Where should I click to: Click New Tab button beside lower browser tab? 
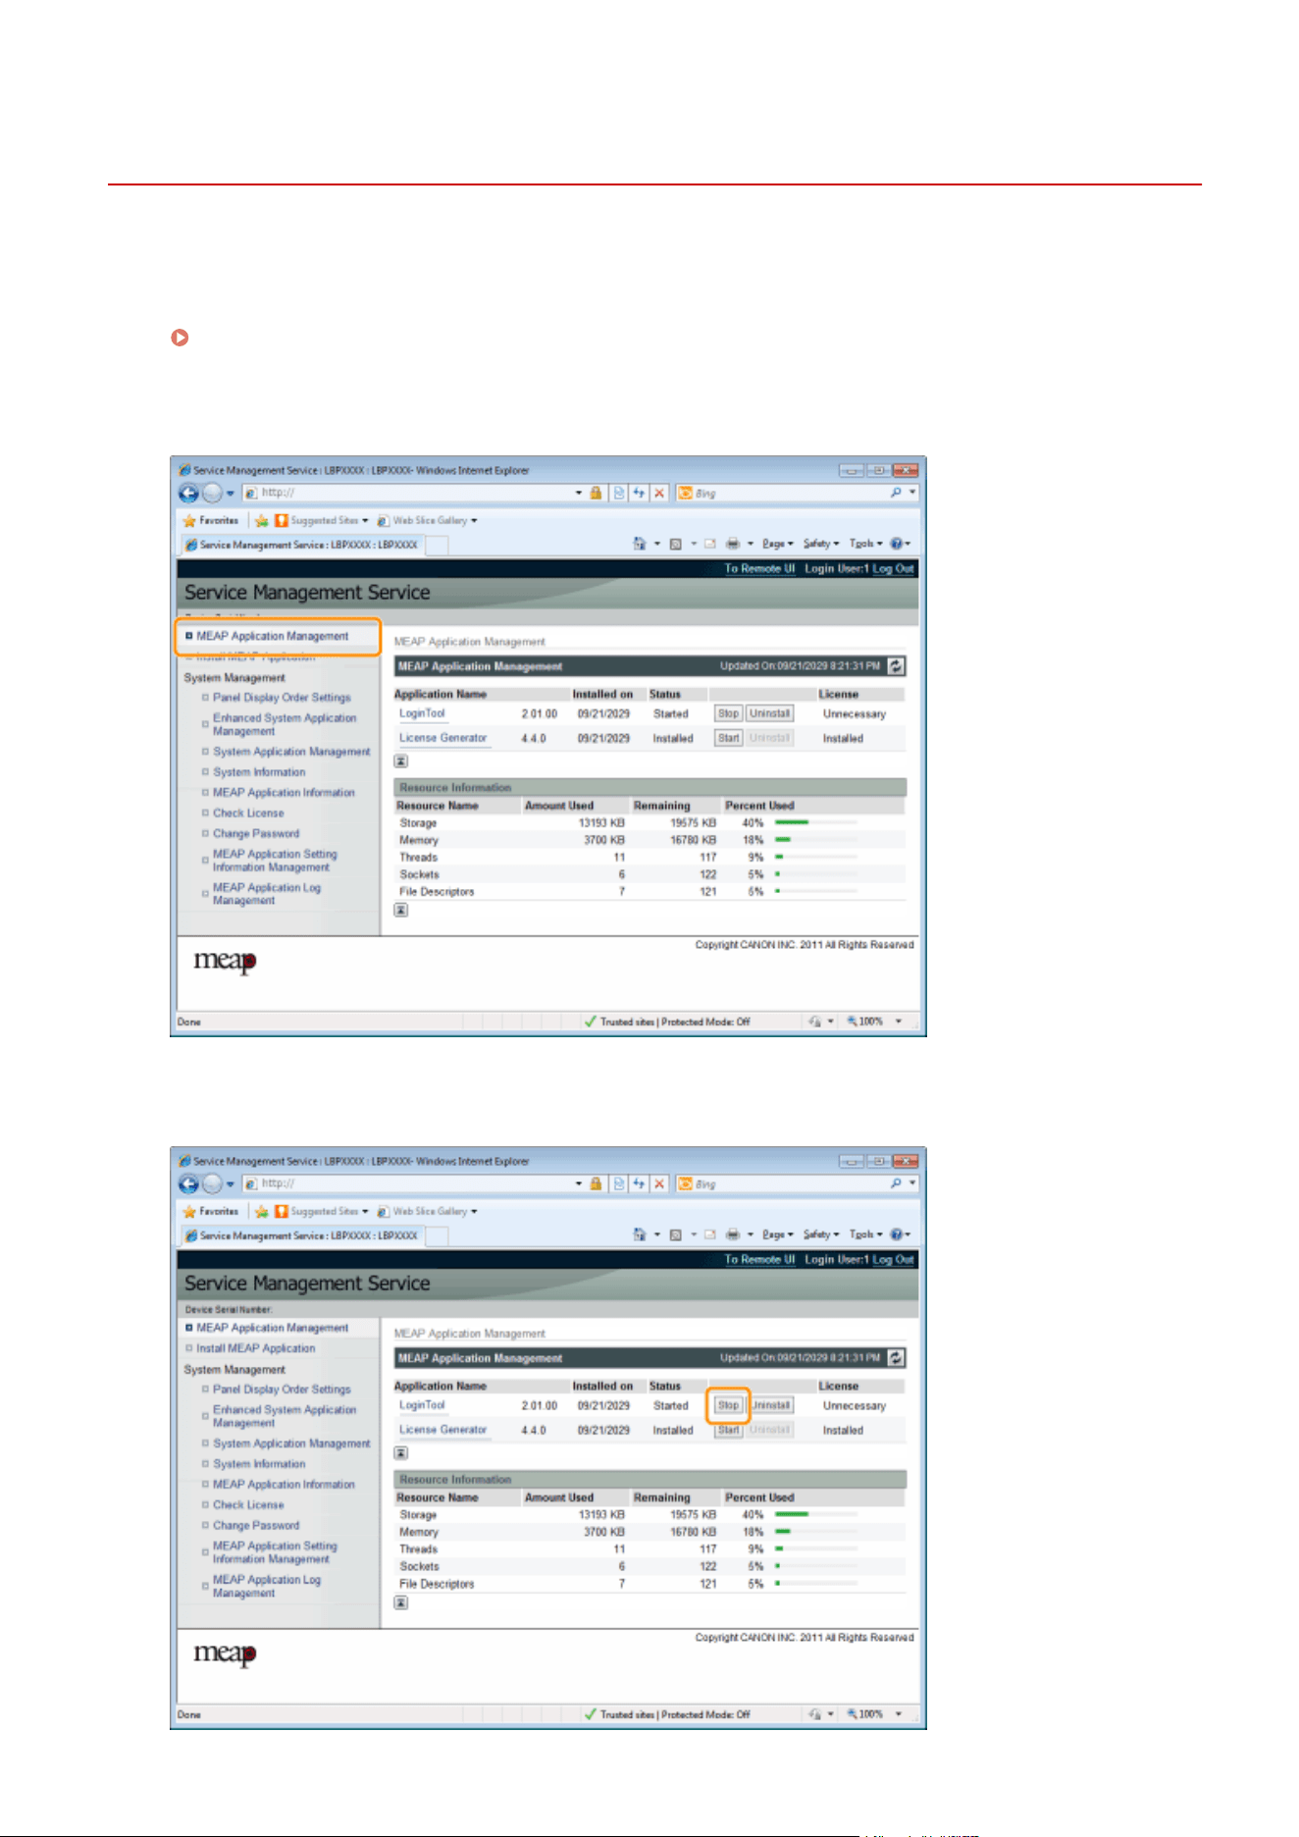coord(438,1236)
